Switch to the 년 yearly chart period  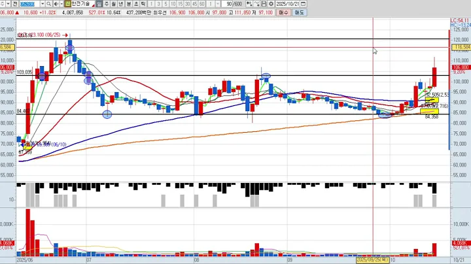[x=121, y=4]
